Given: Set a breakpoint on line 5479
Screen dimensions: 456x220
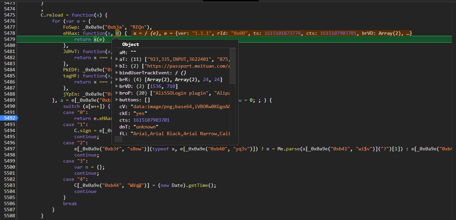Looking at the screenshot, I should pos(9,39).
